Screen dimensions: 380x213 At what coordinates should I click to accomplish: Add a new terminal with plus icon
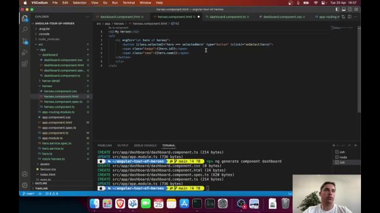[x=334, y=146]
